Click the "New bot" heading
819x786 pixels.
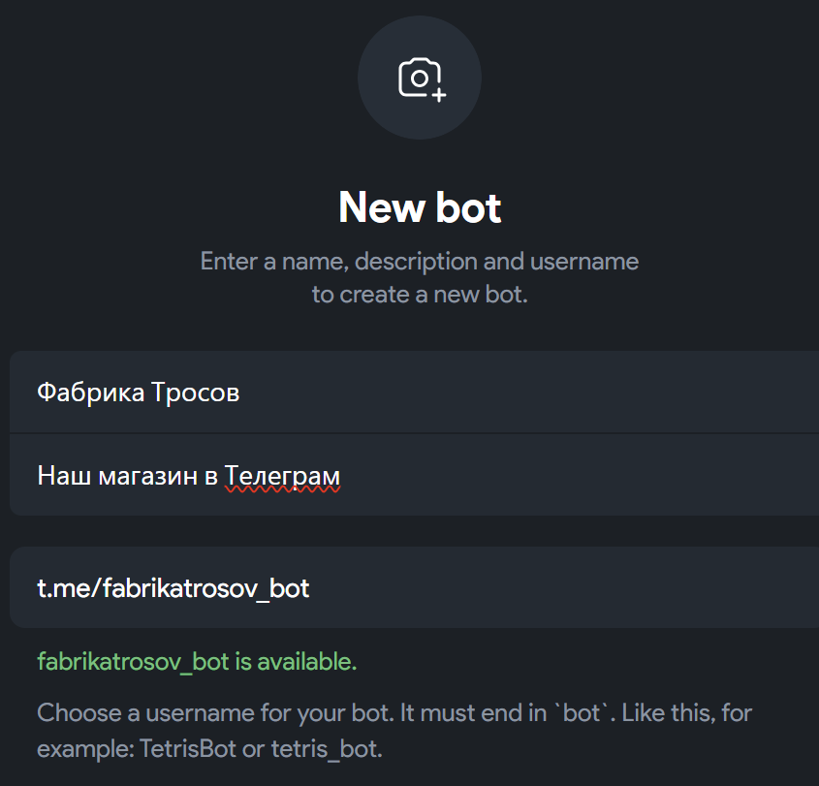[x=420, y=207]
